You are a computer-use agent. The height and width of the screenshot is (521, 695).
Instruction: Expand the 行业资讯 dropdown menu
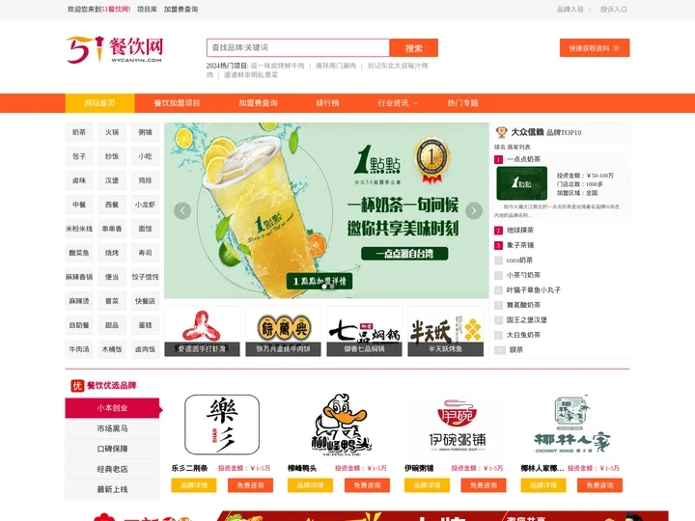398,103
